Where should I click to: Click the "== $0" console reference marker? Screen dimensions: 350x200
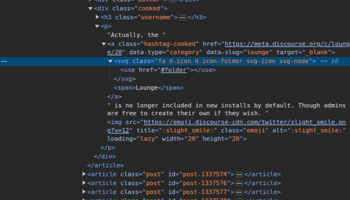point(329,61)
